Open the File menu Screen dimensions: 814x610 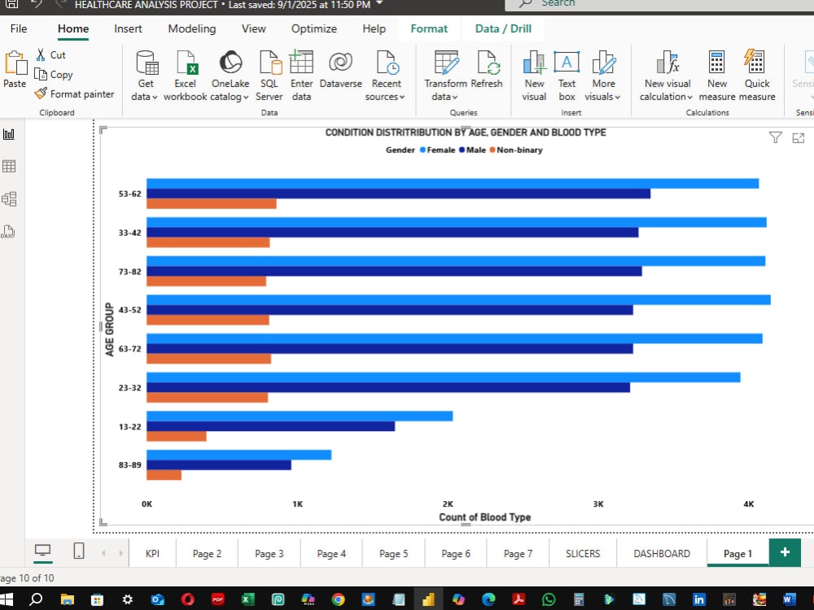point(19,28)
